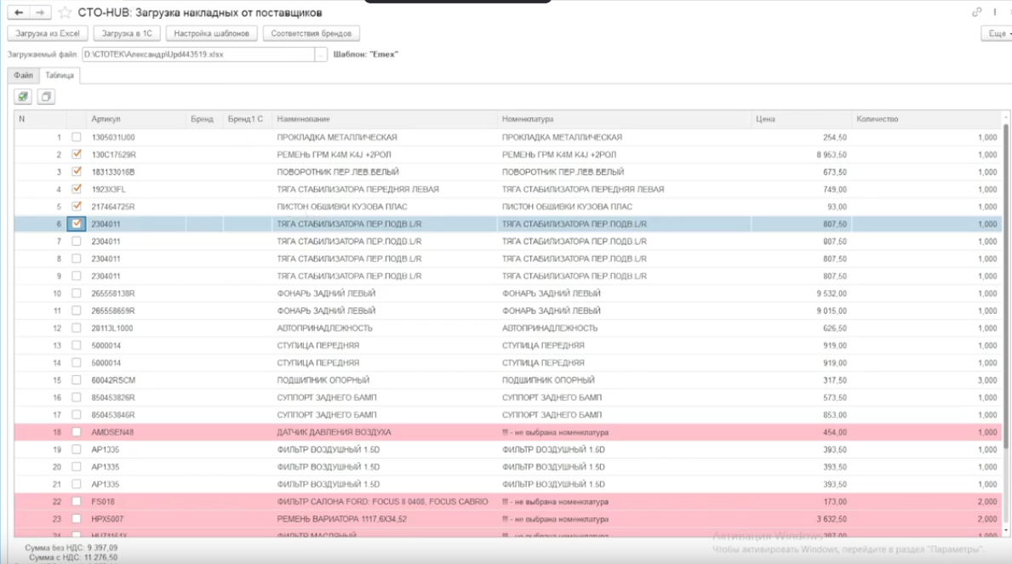Image resolution: width=1012 pixels, height=564 pixels.
Task: Open the Еще dropdown menu
Action: [998, 33]
